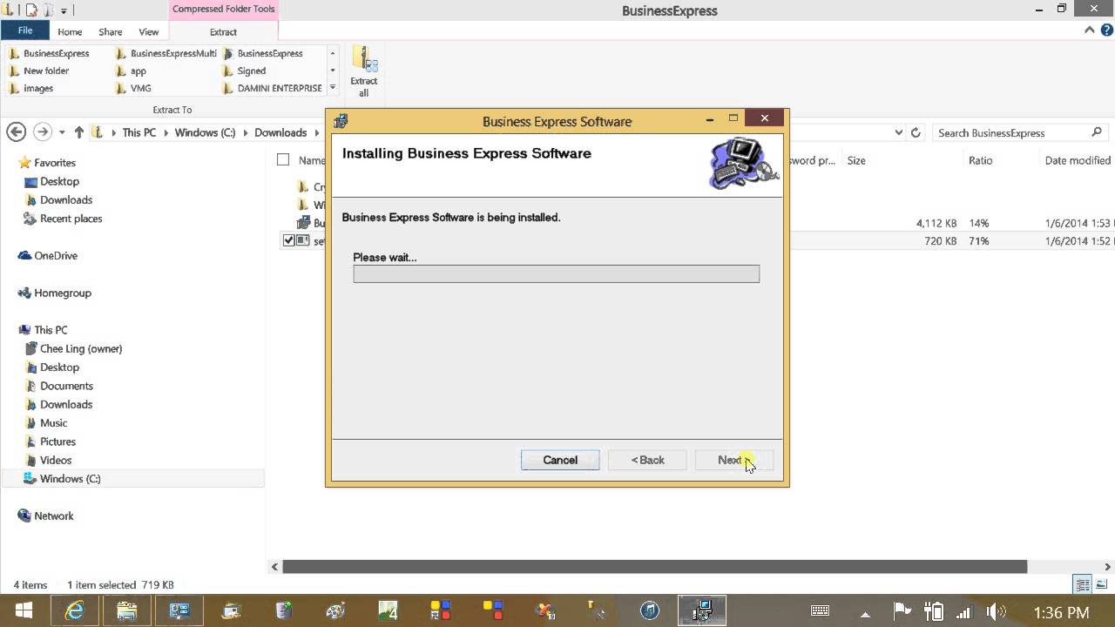Image resolution: width=1115 pixels, height=627 pixels.
Task: Expand the address bar history dropdown
Action: pos(899,132)
